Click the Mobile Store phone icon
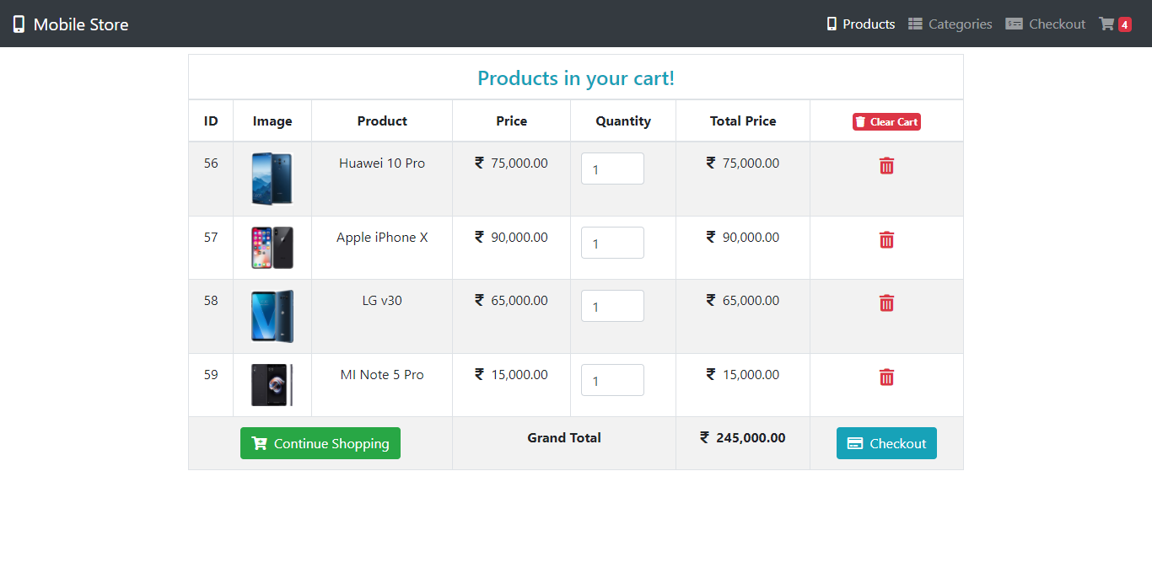1152x562 pixels. click(x=19, y=24)
